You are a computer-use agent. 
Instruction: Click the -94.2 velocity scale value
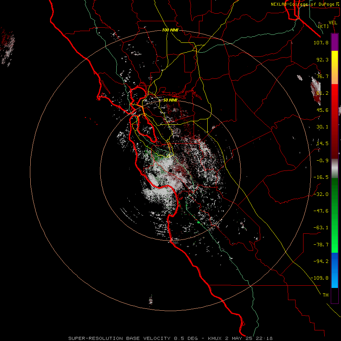(321, 261)
